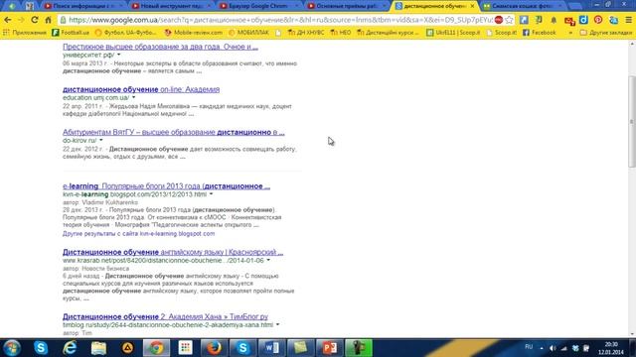Change input language via RU indicator
The width and height of the screenshot is (636, 357).
pyautogui.click(x=529, y=347)
